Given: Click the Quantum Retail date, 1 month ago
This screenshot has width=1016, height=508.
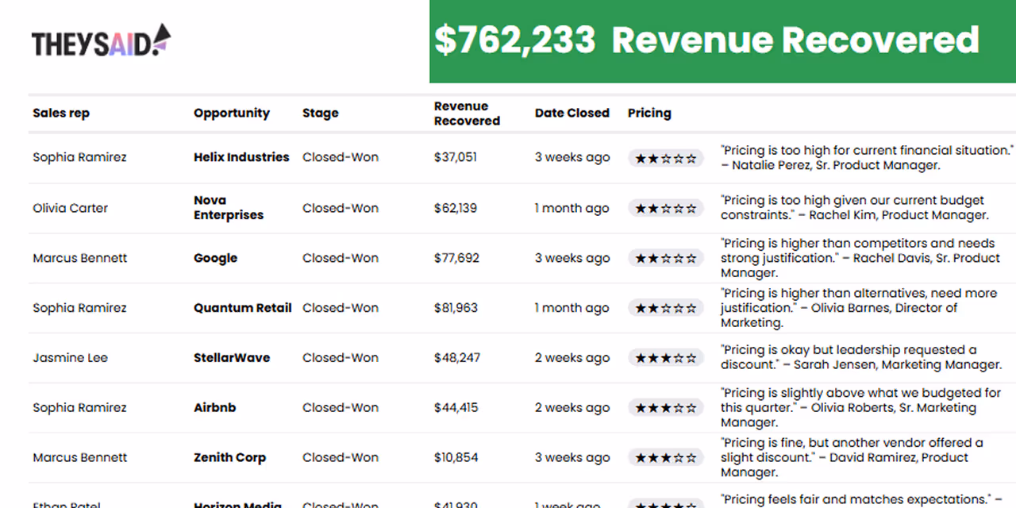Looking at the screenshot, I should point(572,308).
